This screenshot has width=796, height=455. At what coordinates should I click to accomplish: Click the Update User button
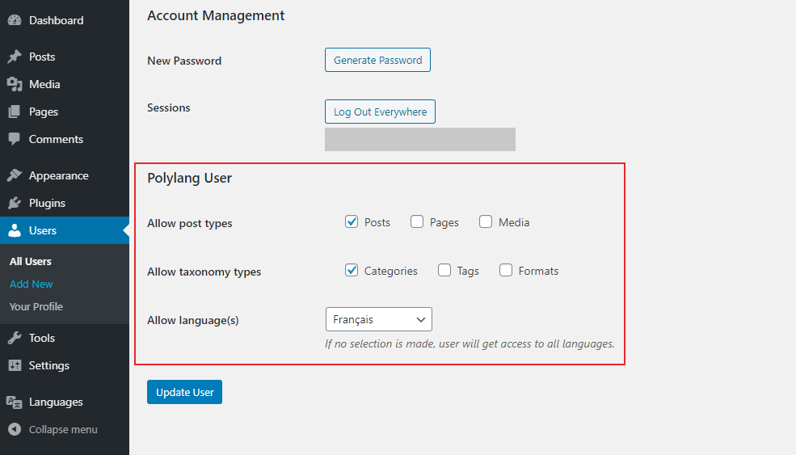tap(185, 392)
